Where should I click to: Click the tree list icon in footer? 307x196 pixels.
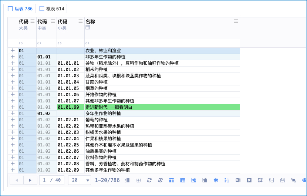(x=227, y=180)
